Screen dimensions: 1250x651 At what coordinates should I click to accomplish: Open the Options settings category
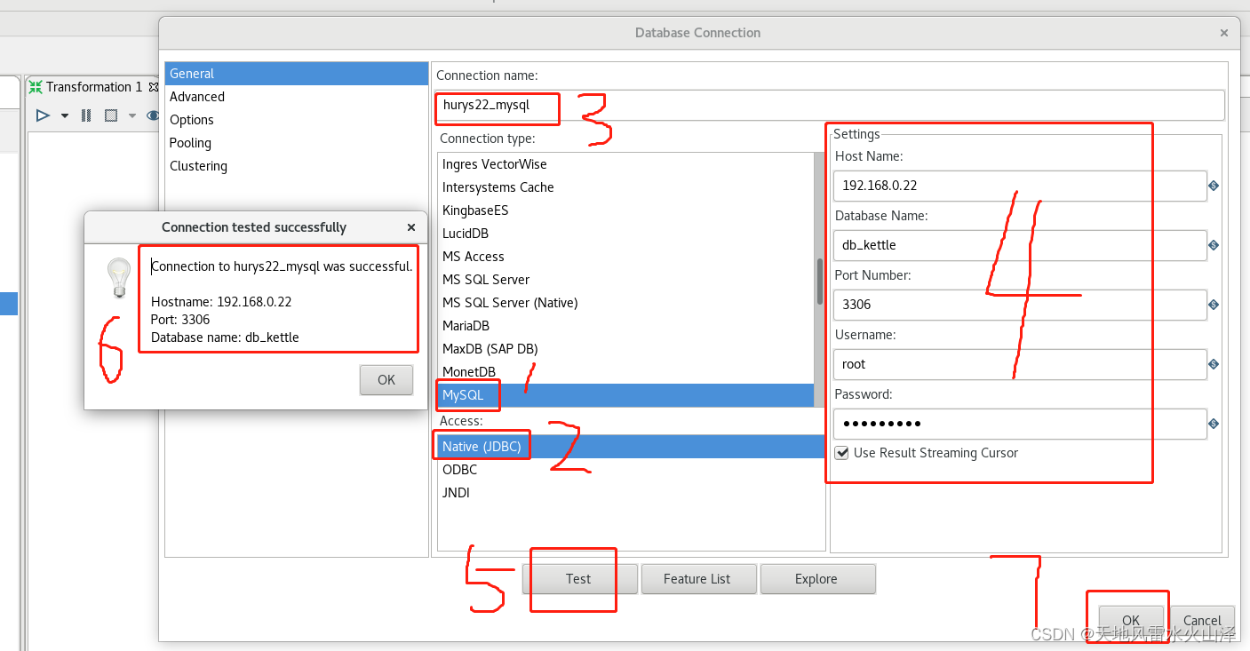click(297, 120)
